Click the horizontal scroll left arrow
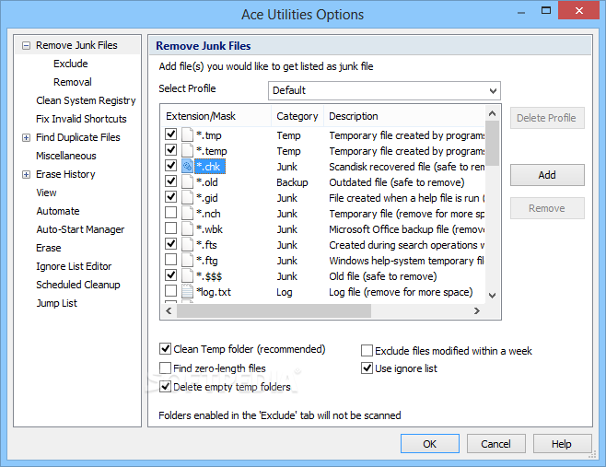 click(169, 310)
